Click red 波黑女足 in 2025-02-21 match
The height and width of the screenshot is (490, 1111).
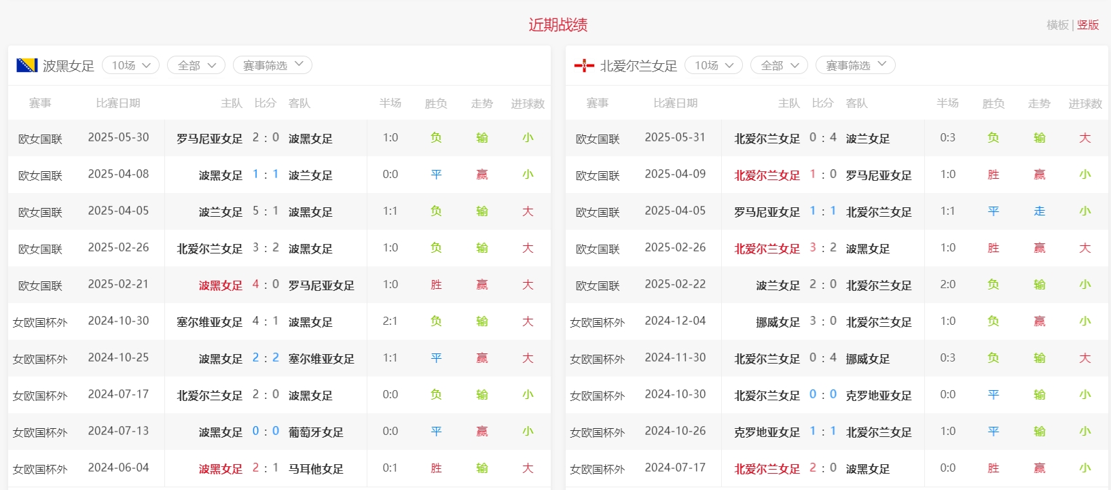(x=220, y=285)
